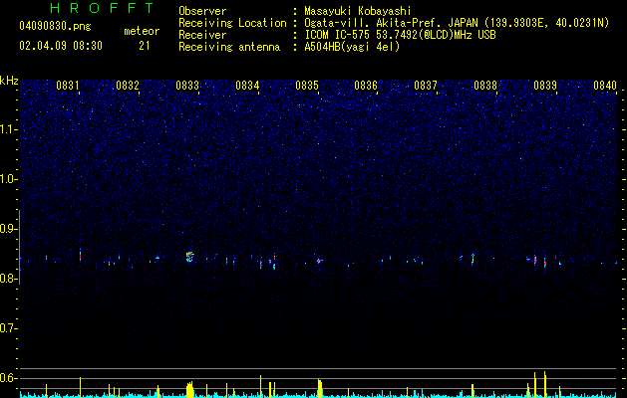The height and width of the screenshot is (398, 627).
Task: Click the 1.1 kHz axis label
Action: (x=8, y=129)
